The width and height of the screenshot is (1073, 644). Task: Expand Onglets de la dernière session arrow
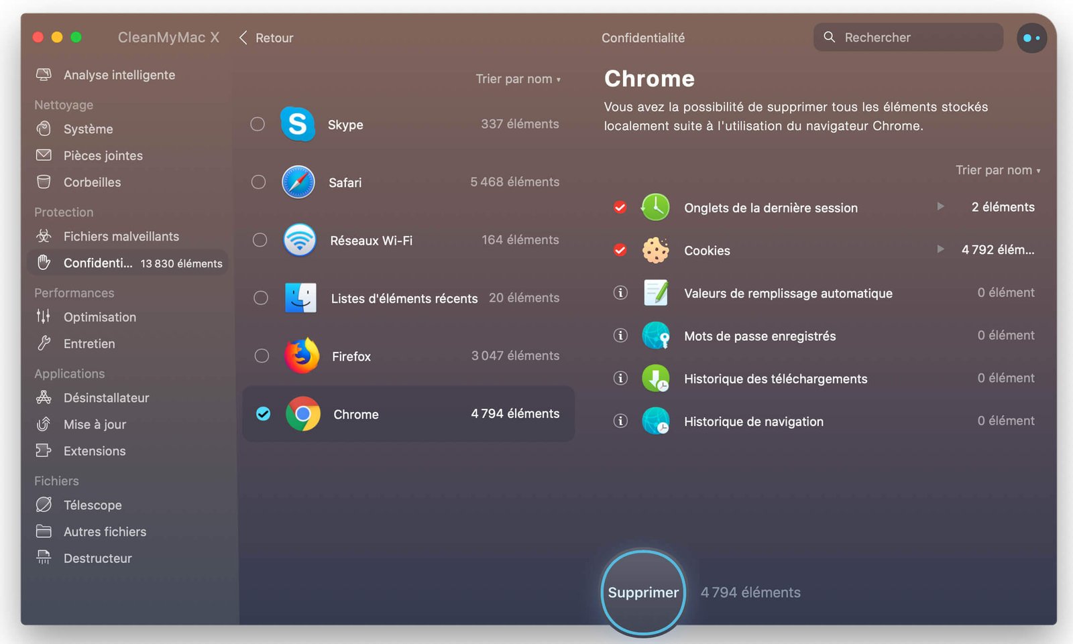940,206
